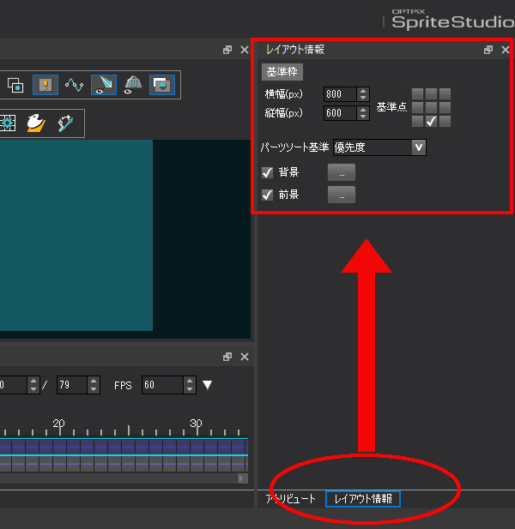The image size is (515, 529).
Task: Increase the end frame value 79
Action: click(94, 382)
